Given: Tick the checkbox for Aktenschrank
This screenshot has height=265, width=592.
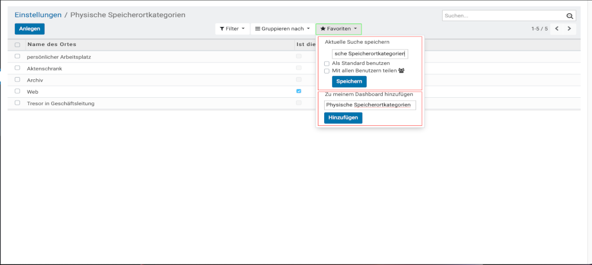Looking at the screenshot, I should point(17,68).
